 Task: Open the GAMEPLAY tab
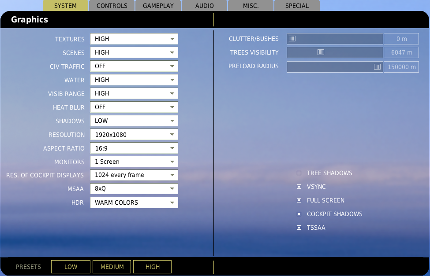[158, 5]
